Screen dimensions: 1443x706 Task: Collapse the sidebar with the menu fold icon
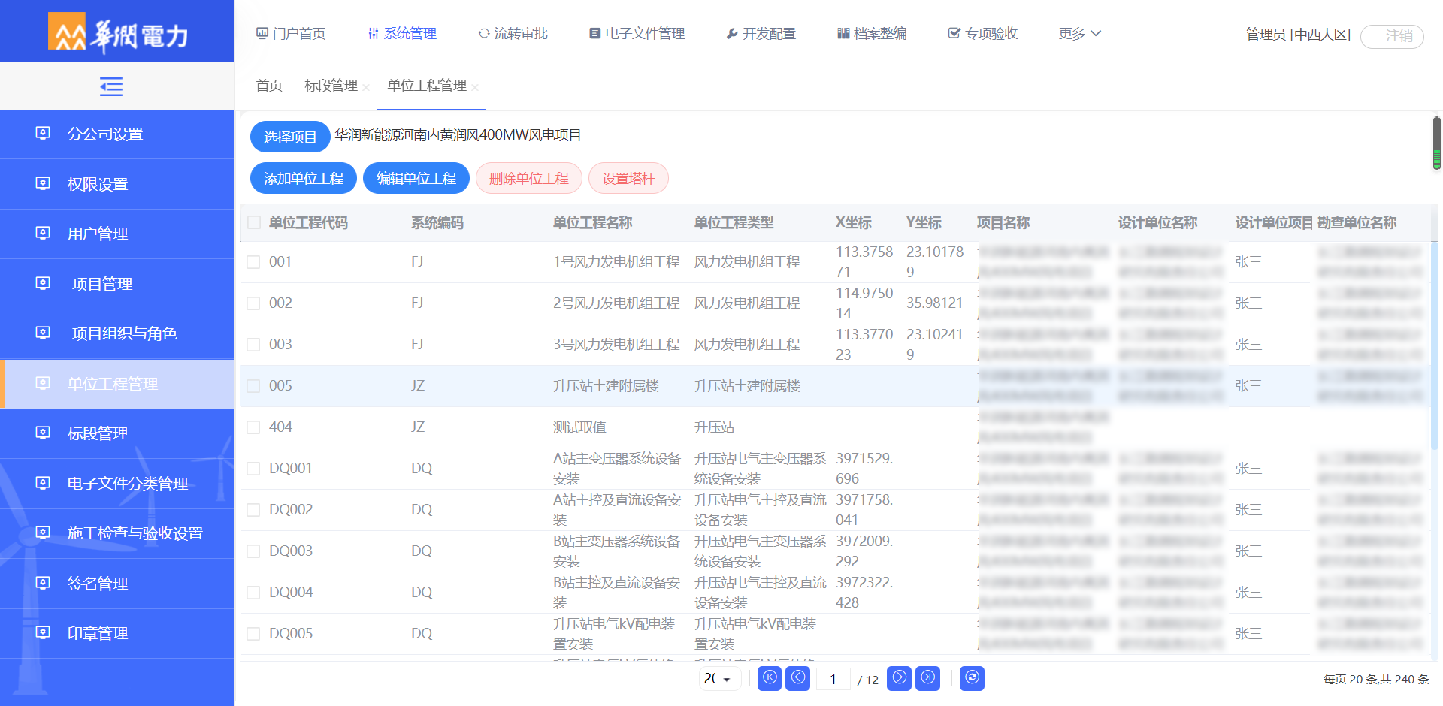click(111, 87)
